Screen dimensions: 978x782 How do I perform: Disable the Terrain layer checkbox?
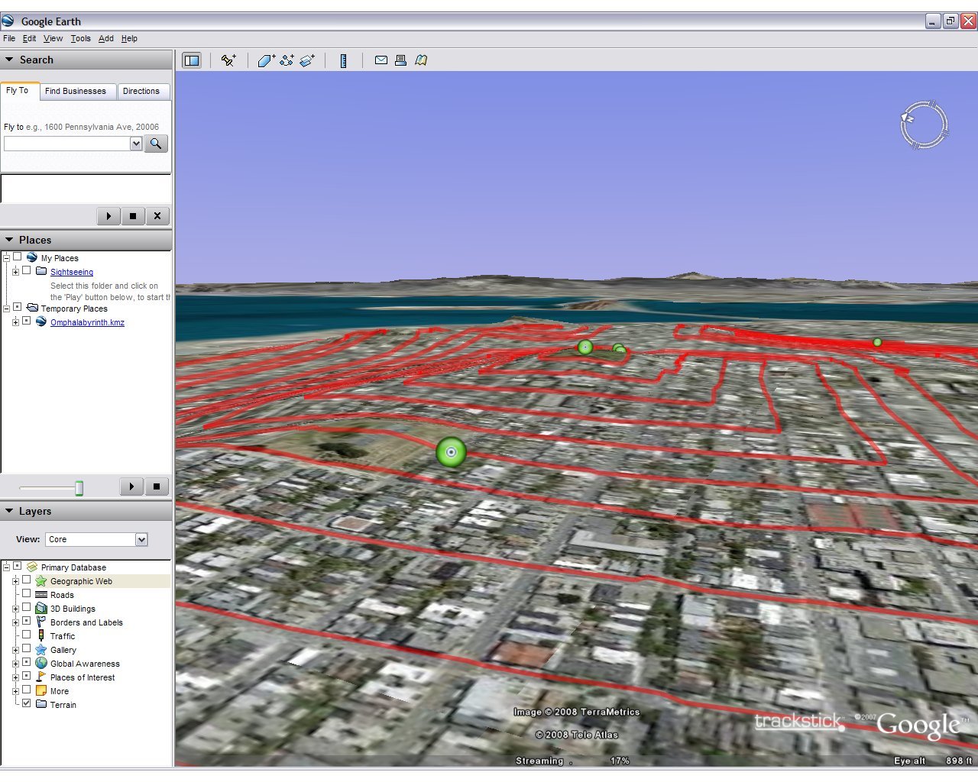point(26,704)
